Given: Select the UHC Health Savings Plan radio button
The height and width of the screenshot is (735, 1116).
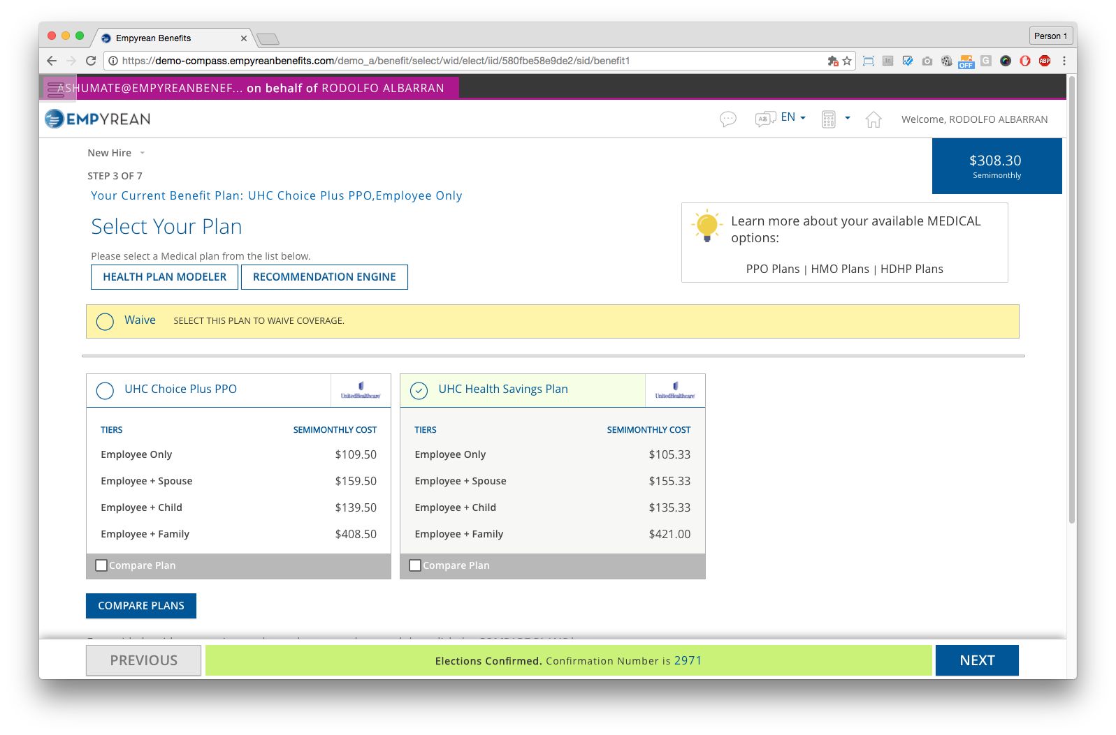Looking at the screenshot, I should coord(419,390).
